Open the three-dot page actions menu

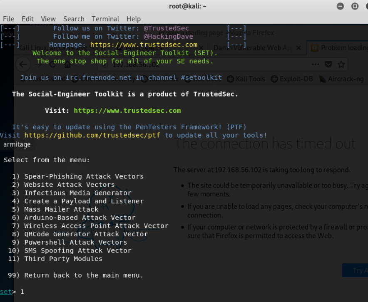coord(315,64)
